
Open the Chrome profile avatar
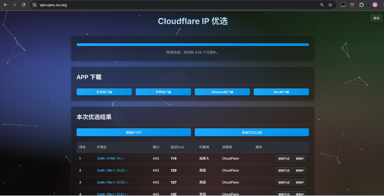coord(375,5)
